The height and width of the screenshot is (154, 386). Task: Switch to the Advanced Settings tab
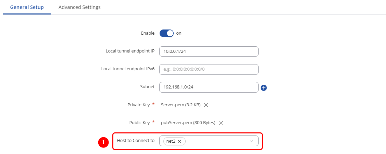point(79,7)
